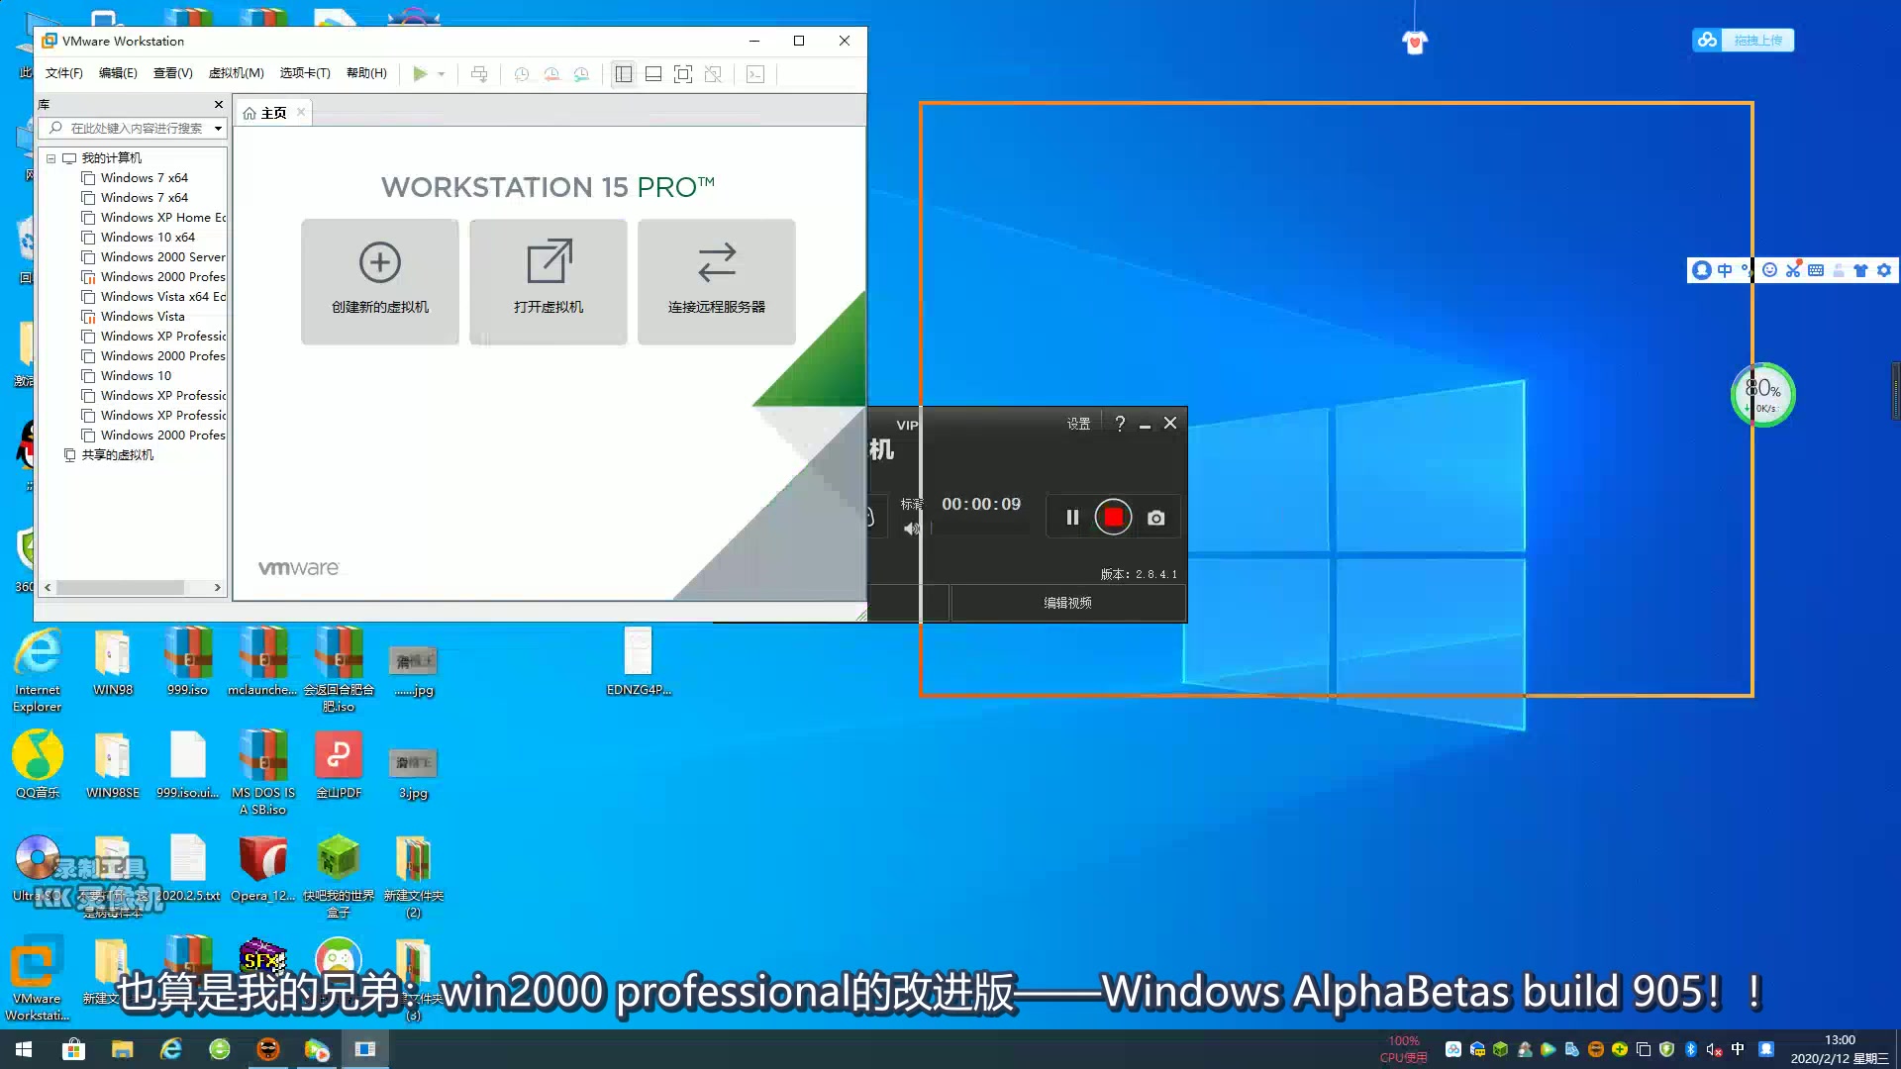Open 创建新的虚拟机 on the home screen
Image resolution: width=1901 pixels, height=1069 pixels.
(379, 281)
